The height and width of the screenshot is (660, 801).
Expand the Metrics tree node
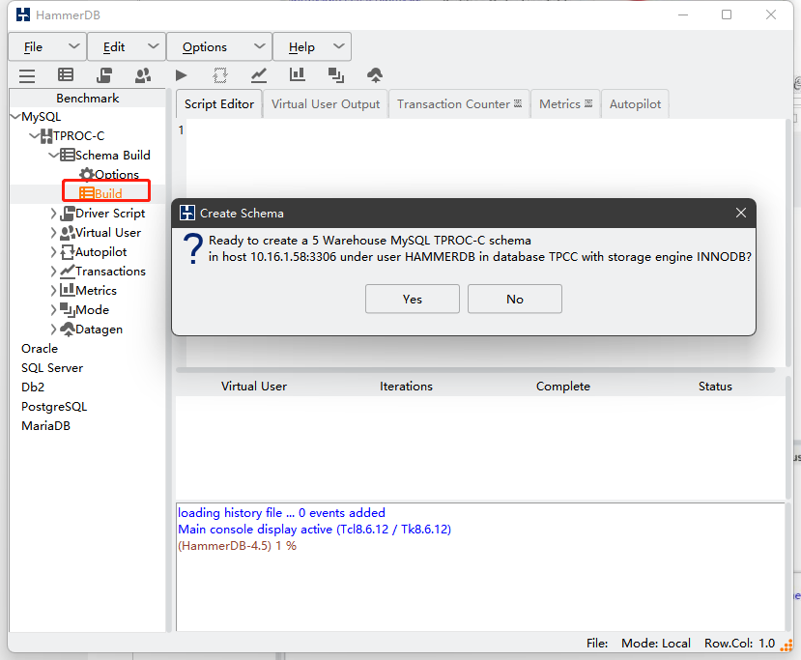[54, 290]
